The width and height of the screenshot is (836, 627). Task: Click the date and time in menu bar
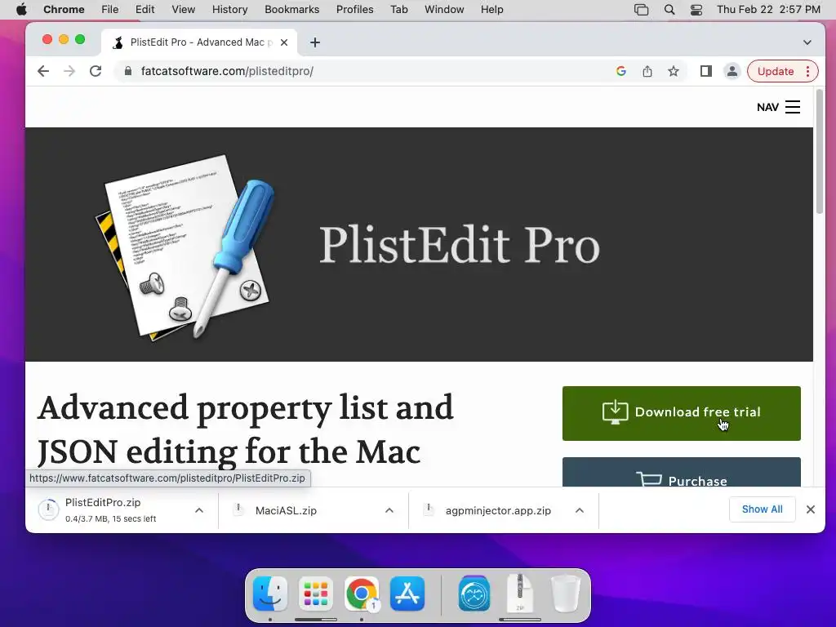[x=768, y=10]
